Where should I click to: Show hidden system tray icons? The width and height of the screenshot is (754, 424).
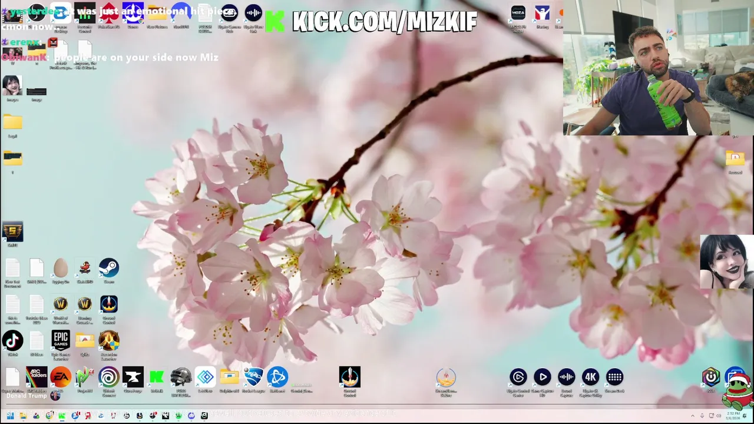click(x=693, y=416)
